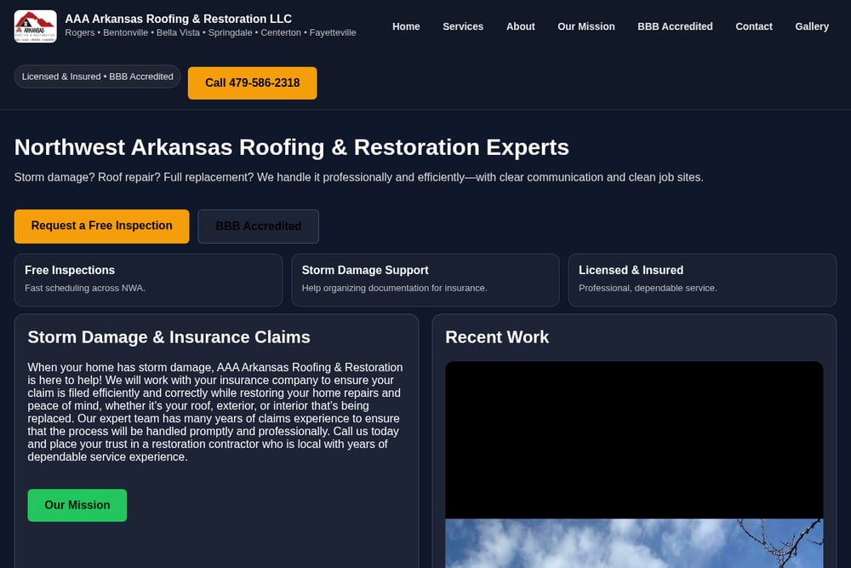851x568 pixels.
Task: Select Our Mission in top navigation
Action: (586, 26)
